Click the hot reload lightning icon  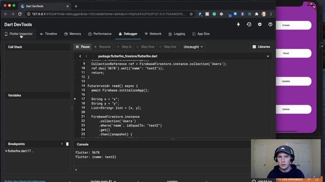(238, 24)
